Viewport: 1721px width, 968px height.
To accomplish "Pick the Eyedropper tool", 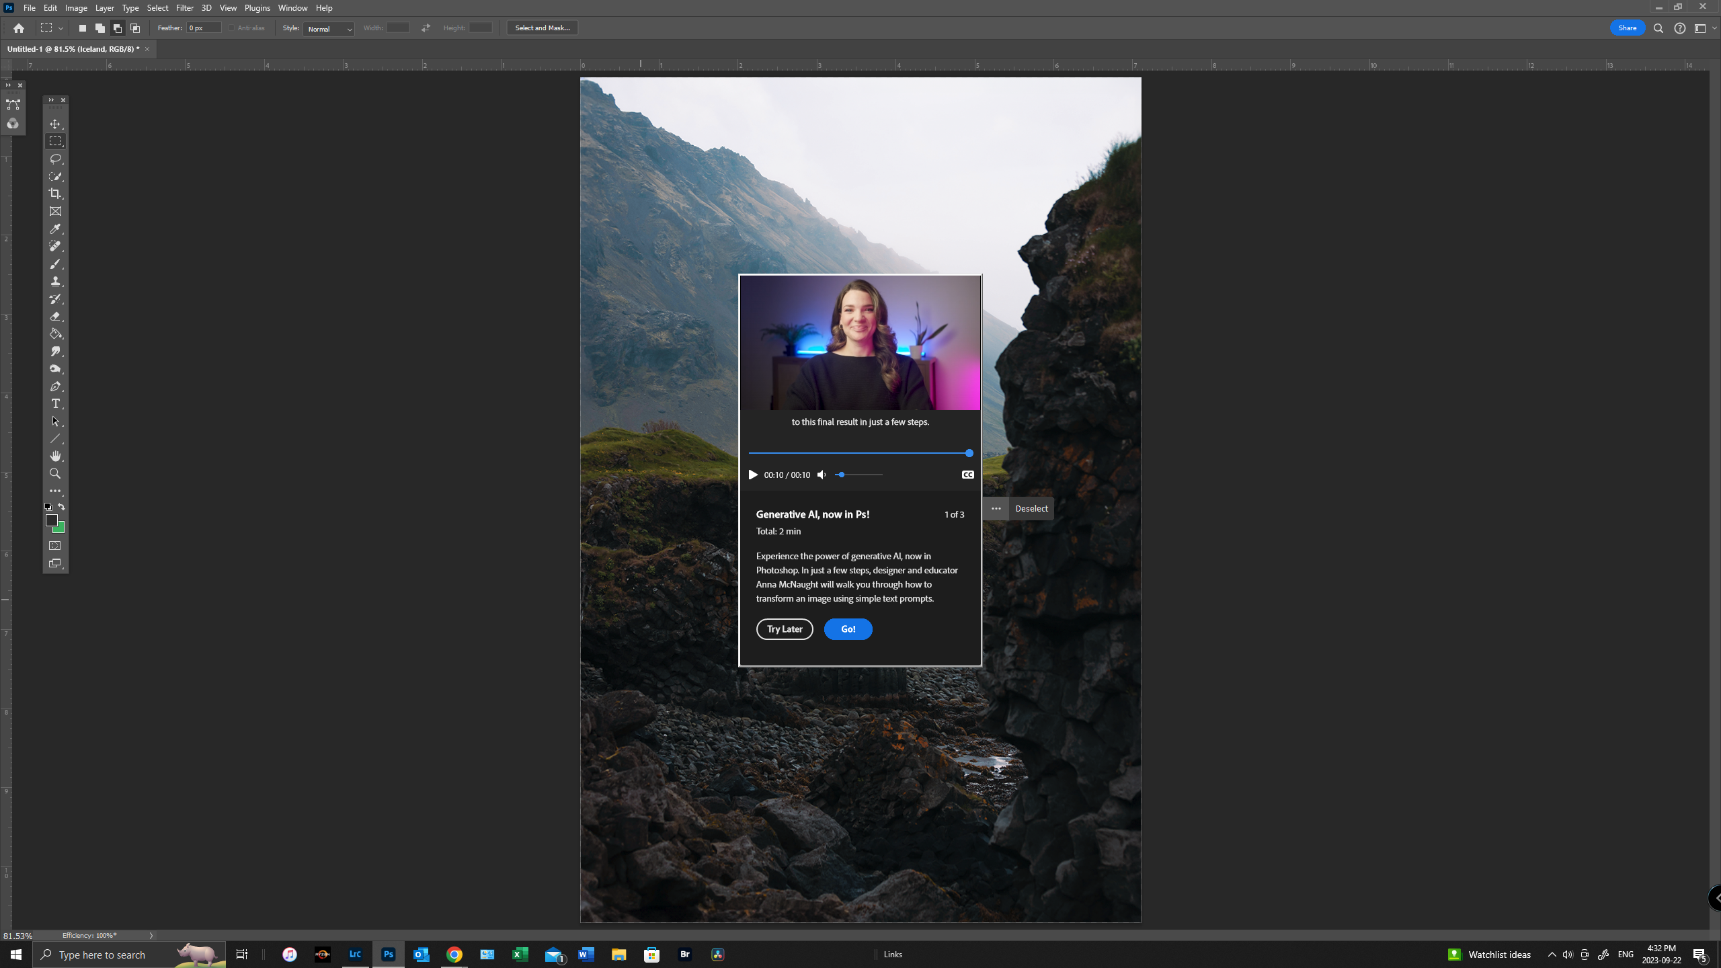I will pyautogui.click(x=55, y=229).
